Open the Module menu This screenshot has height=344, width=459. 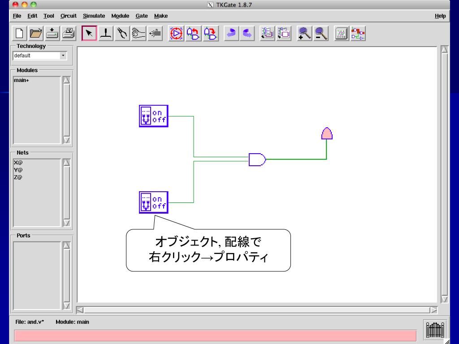pos(120,16)
